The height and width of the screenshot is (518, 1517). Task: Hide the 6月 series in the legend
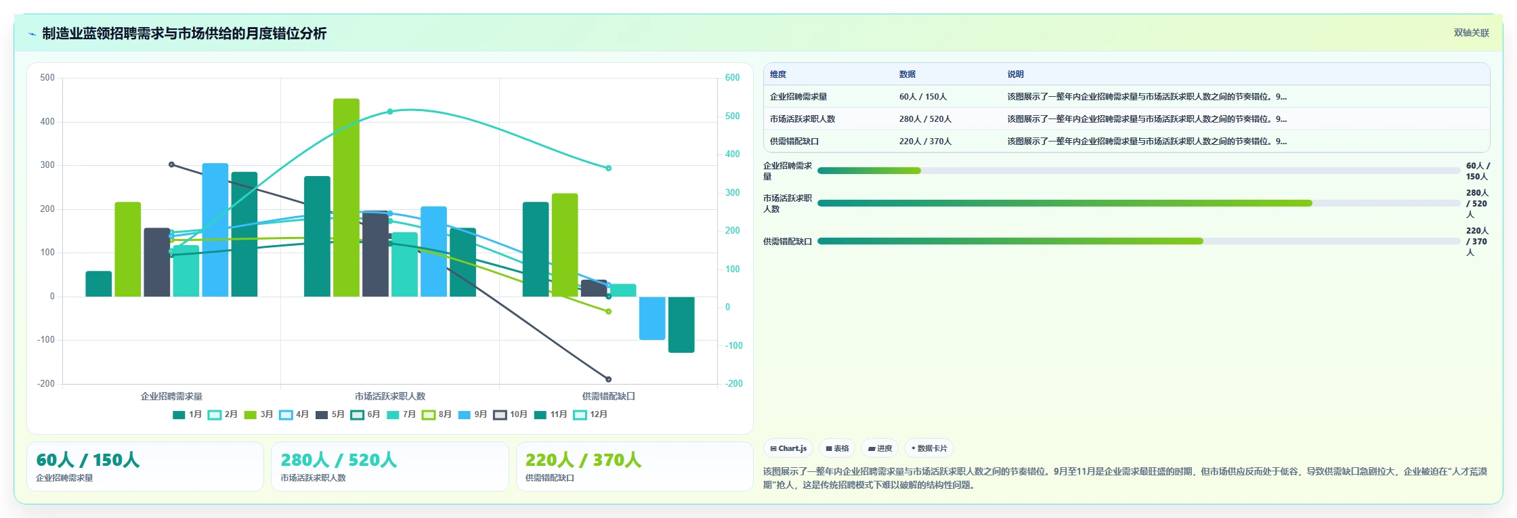click(365, 414)
